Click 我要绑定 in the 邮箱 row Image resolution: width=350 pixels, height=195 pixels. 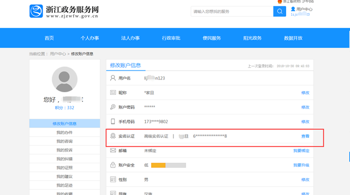click(301, 150)
